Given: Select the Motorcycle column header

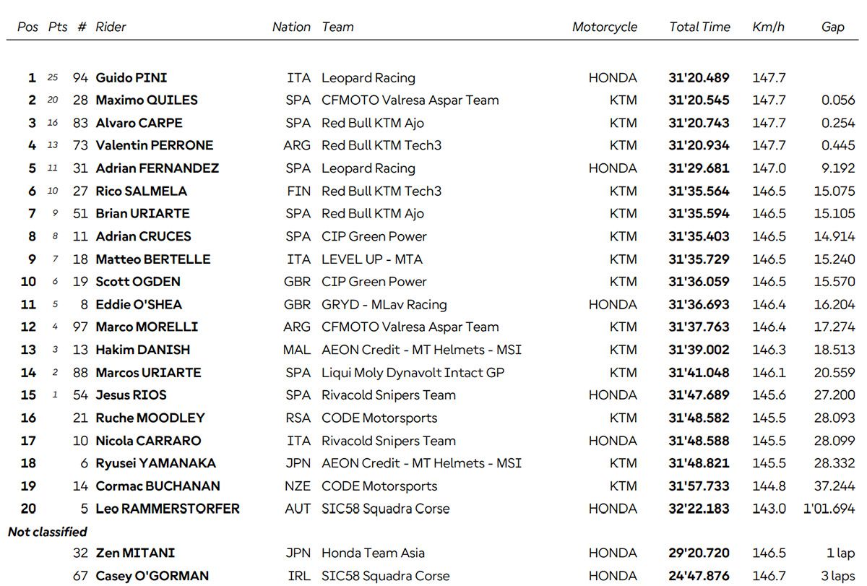Looking at the screenshot, I should (x=604, y=27).
